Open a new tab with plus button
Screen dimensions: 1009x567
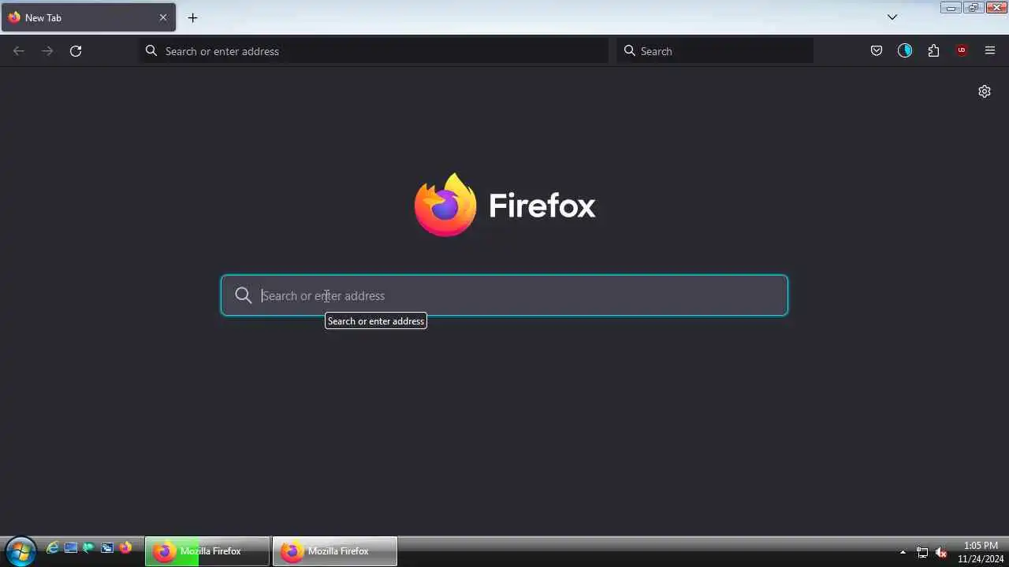pyautogui.click(x=192, y=17)
